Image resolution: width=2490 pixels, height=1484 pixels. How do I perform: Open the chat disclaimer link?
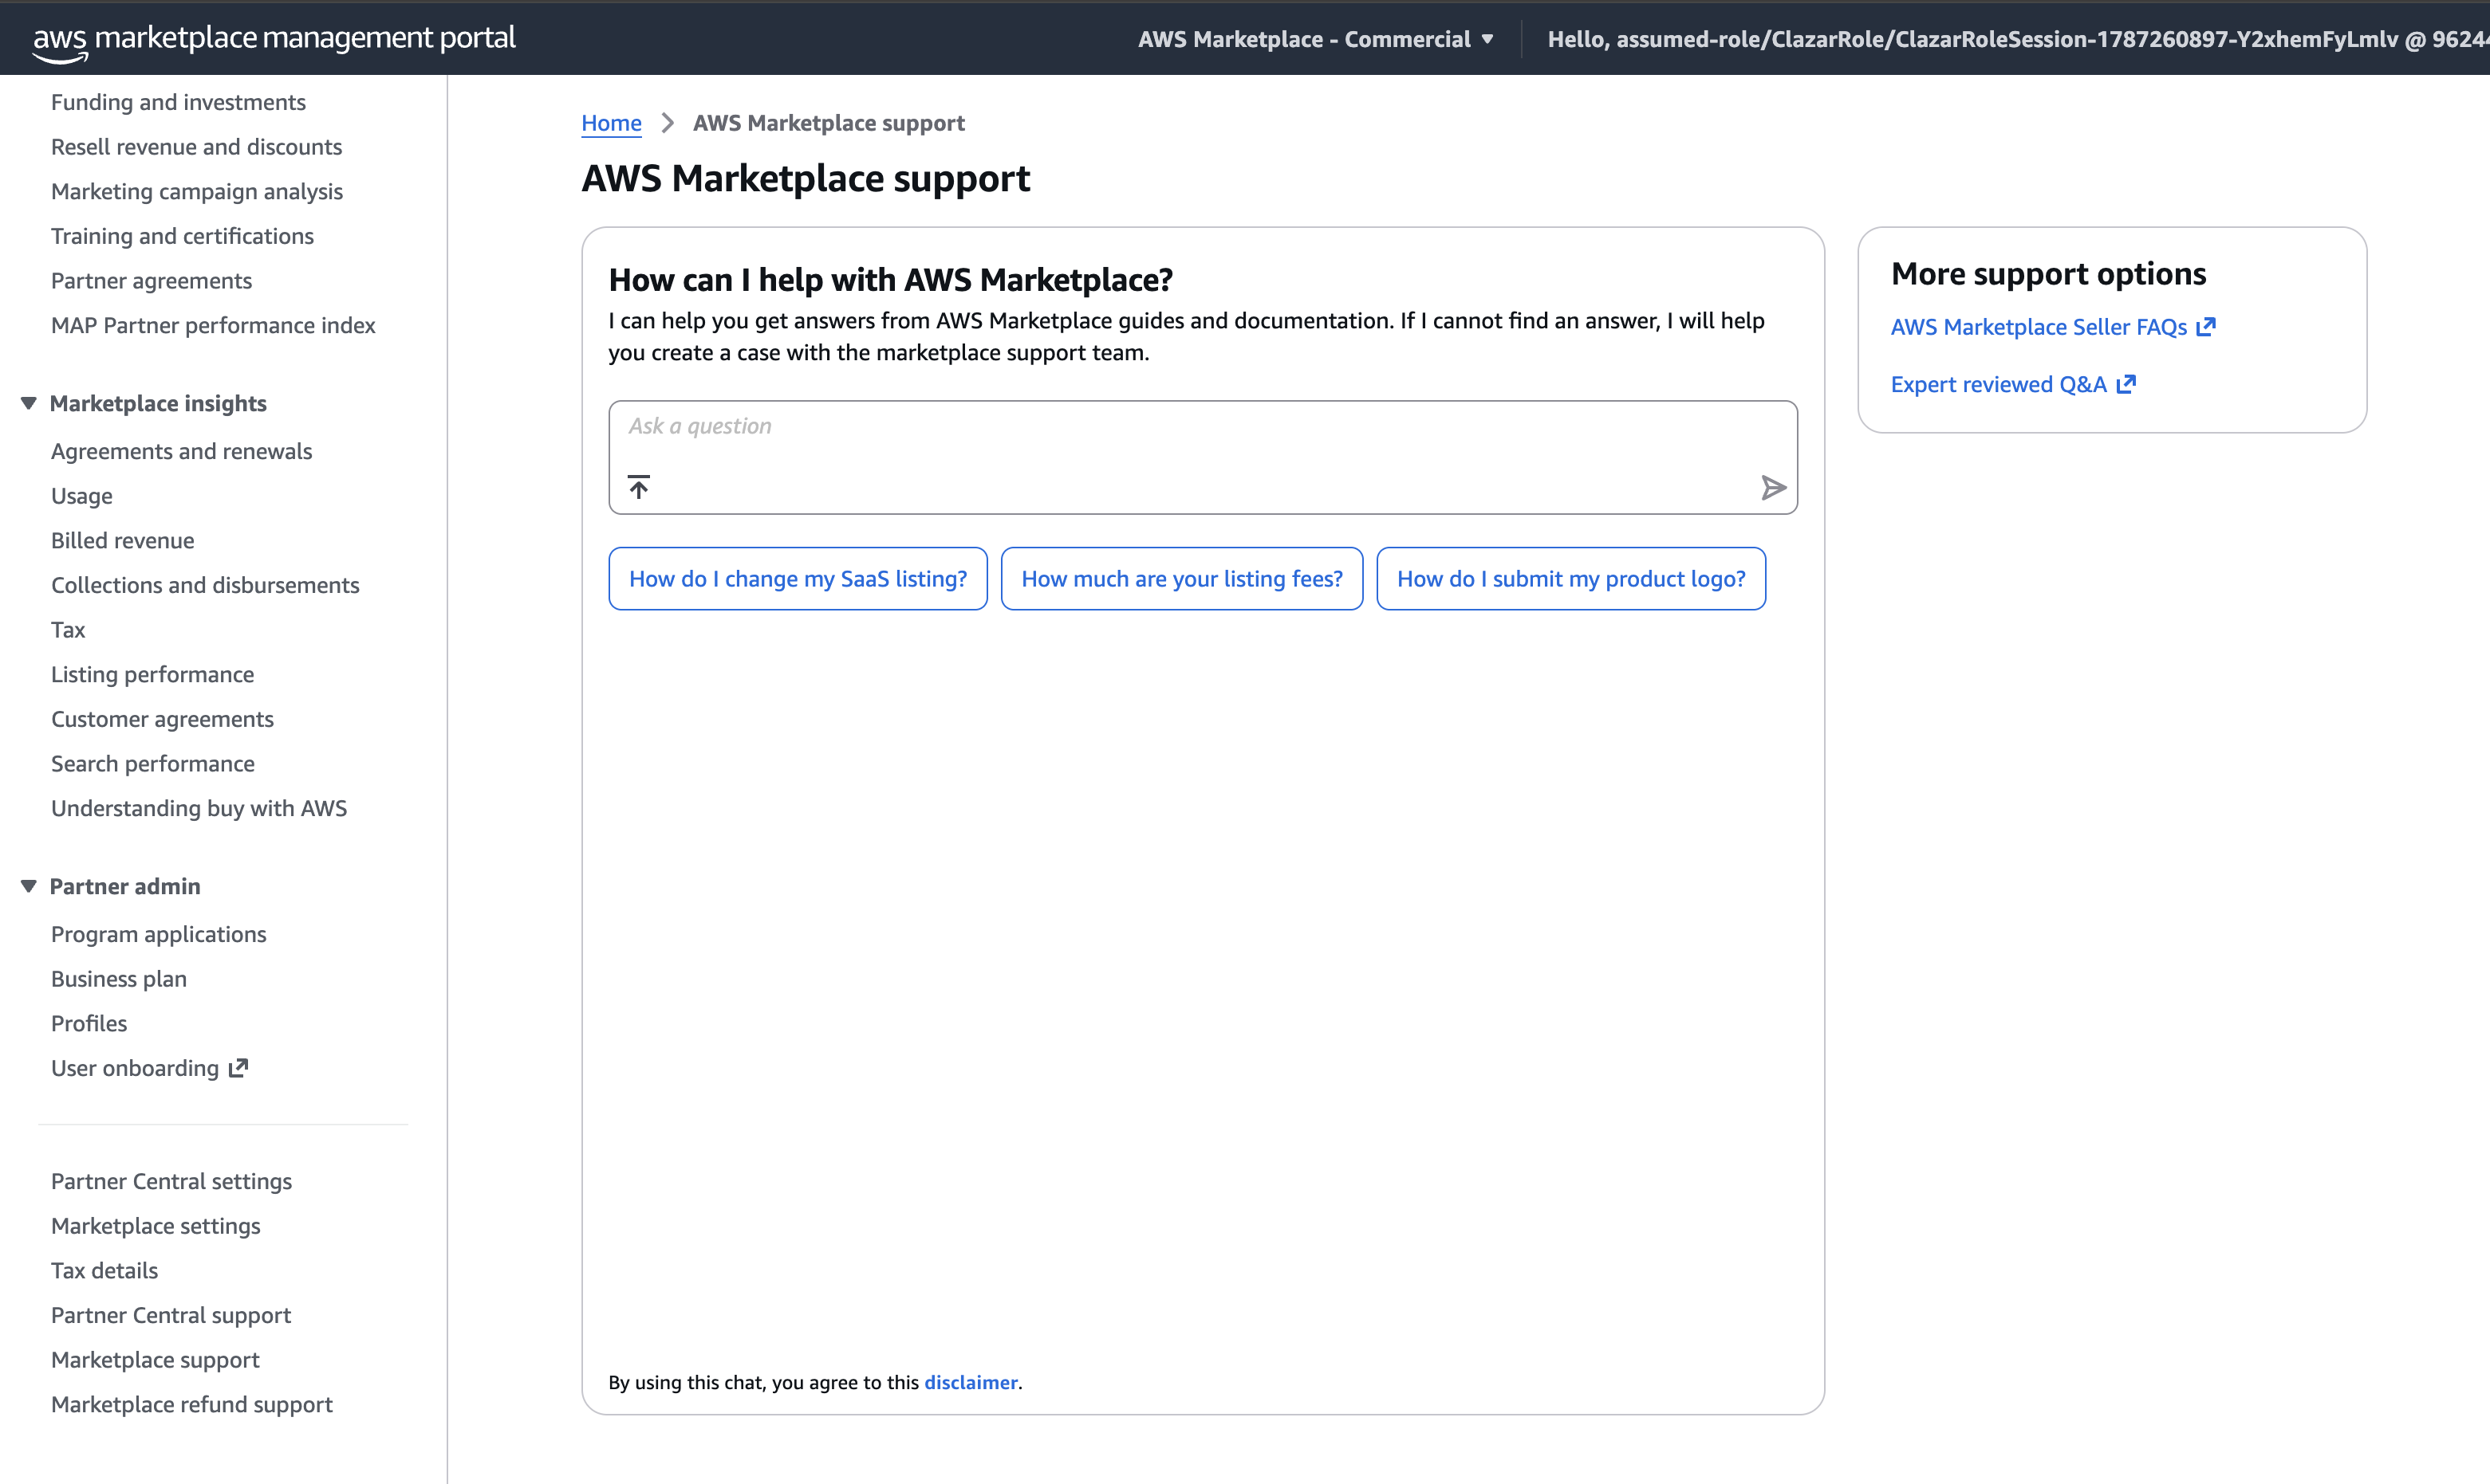coord(971,1382)
